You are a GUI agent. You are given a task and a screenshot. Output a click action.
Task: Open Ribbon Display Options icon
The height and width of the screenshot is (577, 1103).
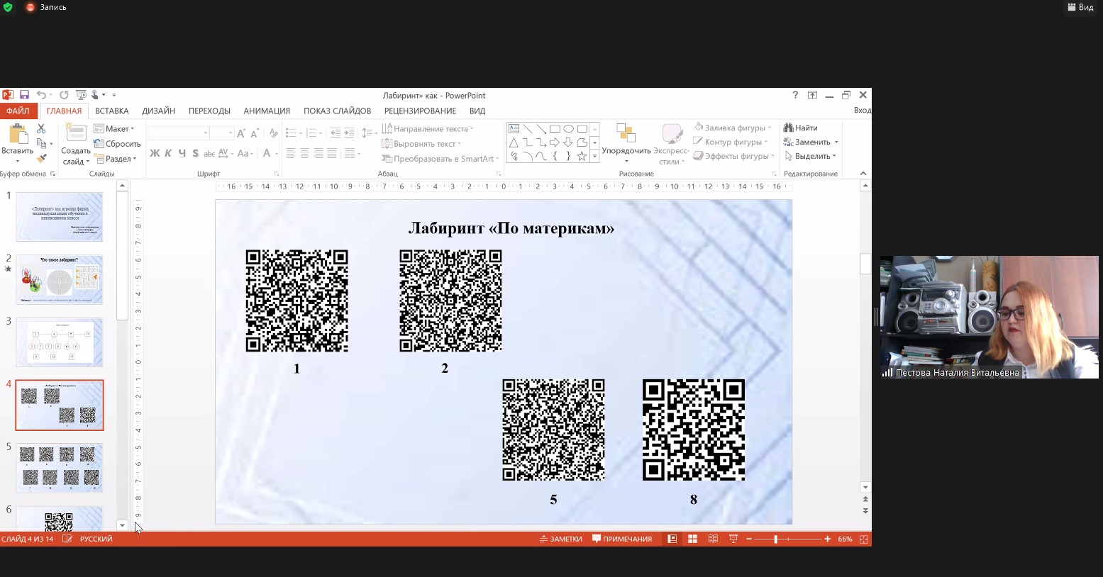(x=812, y=95)
